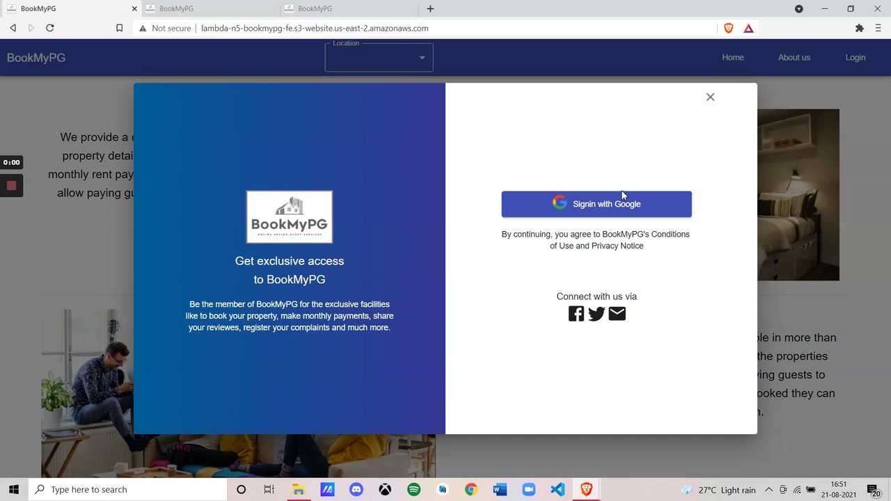Screen dimensions: 891x501
Task: Click Login in the navbar
Action: click(x=855, y=58)
